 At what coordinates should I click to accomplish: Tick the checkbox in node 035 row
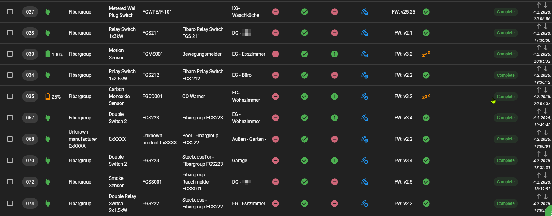coord(10,96)
